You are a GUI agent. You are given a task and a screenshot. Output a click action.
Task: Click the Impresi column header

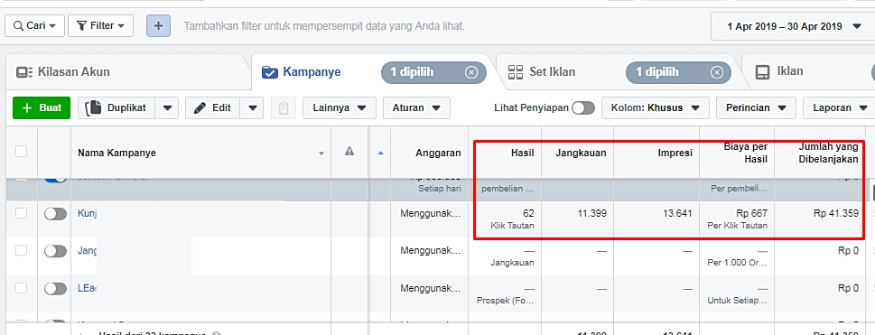point(656,153)
